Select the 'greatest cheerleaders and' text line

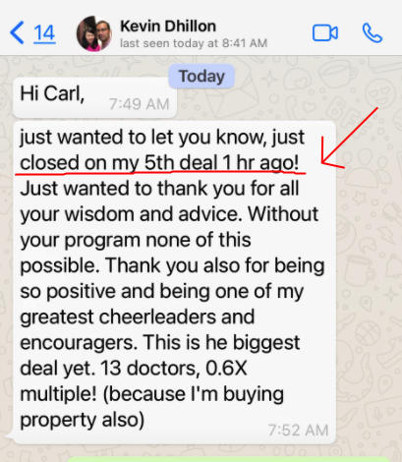click(138, 318)
